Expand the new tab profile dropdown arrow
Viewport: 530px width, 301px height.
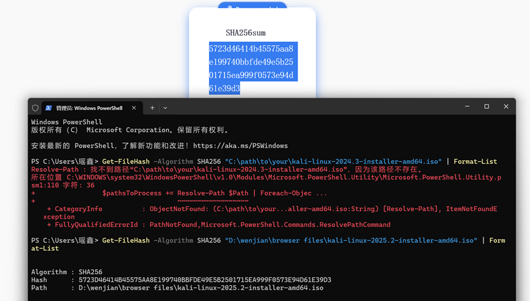(165, 108)
